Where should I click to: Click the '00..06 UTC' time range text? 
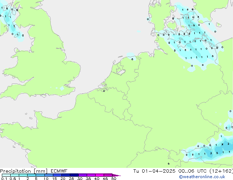[193, 171]
